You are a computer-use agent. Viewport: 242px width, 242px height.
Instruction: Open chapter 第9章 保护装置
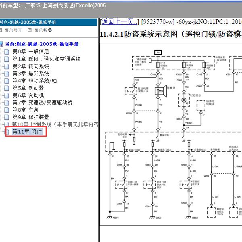(31, 117)
